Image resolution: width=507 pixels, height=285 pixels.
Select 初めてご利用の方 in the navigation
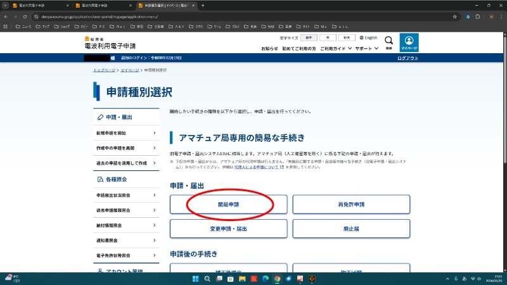(x=298, y=48)
